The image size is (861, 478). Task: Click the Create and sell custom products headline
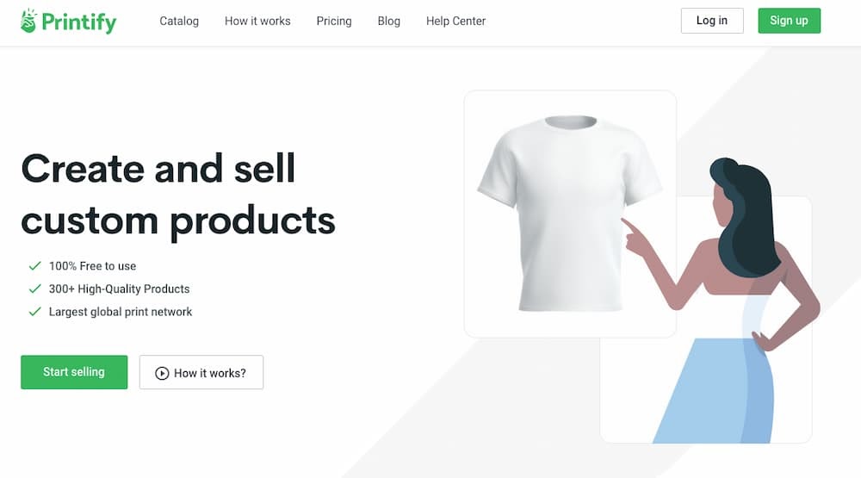tap(178, 195)
